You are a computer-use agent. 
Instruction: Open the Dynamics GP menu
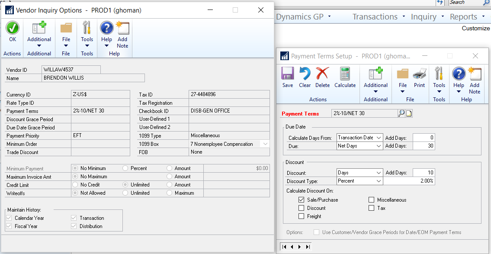[x=303, y=16]
